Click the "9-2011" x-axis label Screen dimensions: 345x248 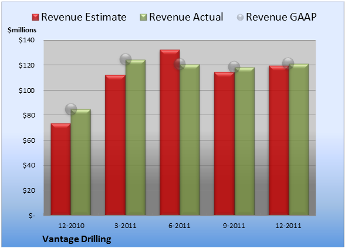[x=234, y=226]
